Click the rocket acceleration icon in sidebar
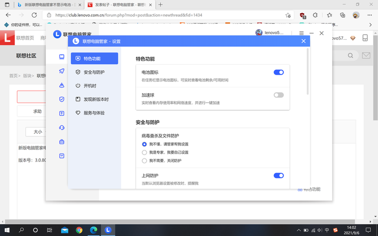Screen dimensions: 378x236 (x=62, y=71)
